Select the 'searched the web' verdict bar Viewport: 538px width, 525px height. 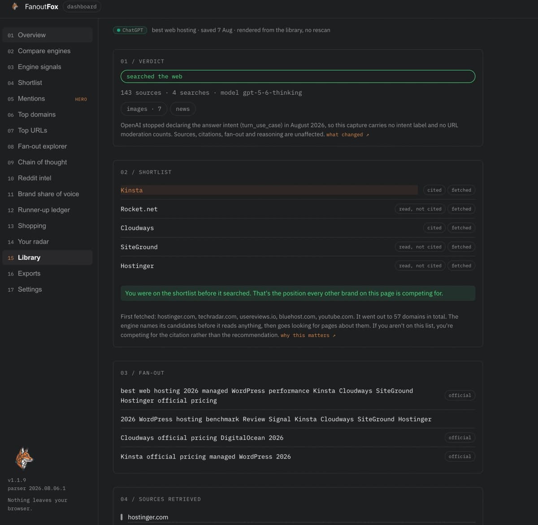(x=298, y=76)
